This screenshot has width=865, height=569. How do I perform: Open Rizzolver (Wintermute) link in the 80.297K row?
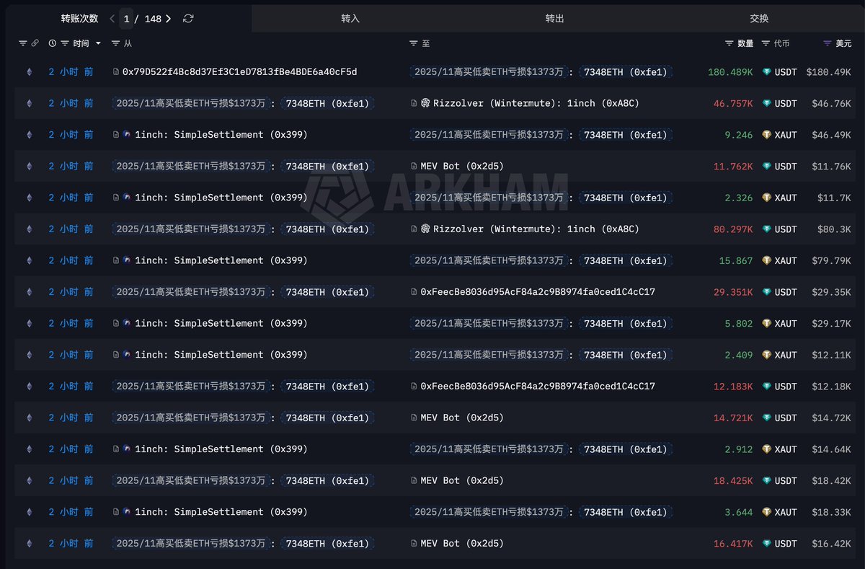[x=536, y=229]
